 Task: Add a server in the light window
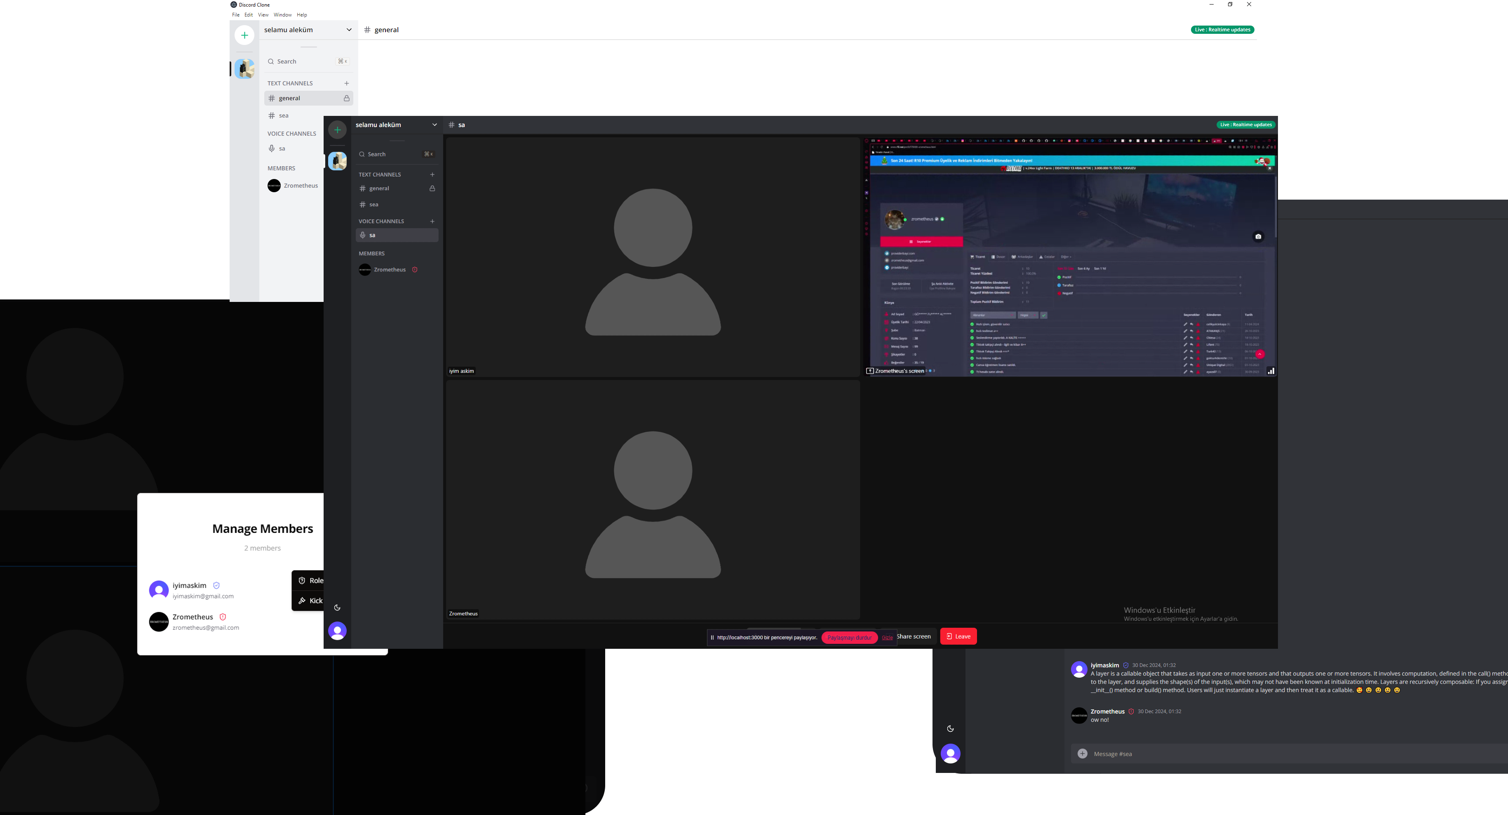tap(244, 35)
